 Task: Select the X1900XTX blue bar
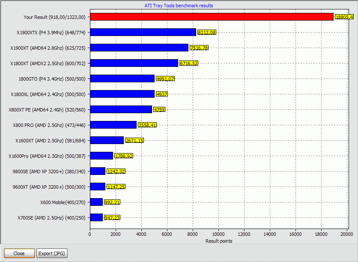tap(143, 32)
